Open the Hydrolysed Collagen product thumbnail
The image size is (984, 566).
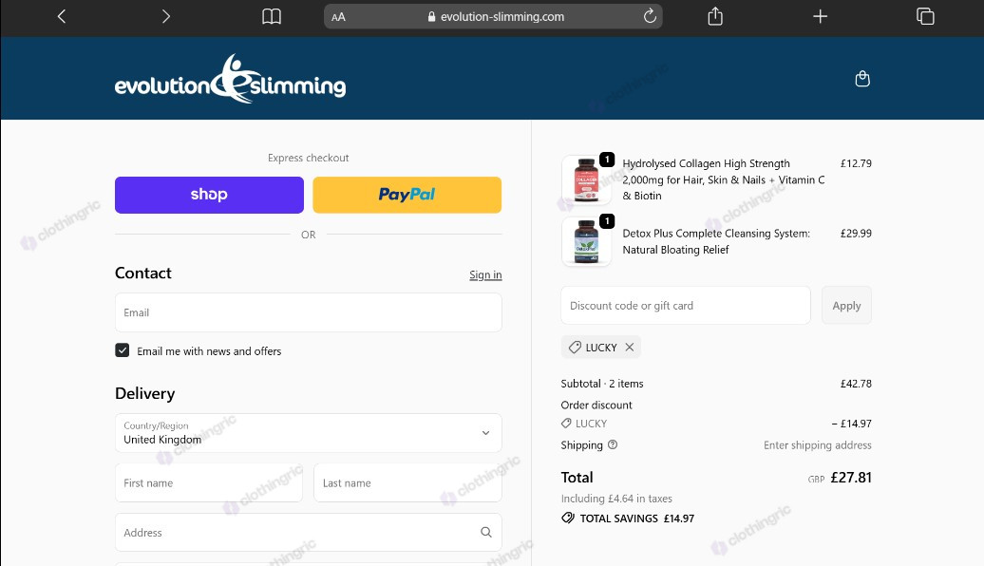point(586,180)
